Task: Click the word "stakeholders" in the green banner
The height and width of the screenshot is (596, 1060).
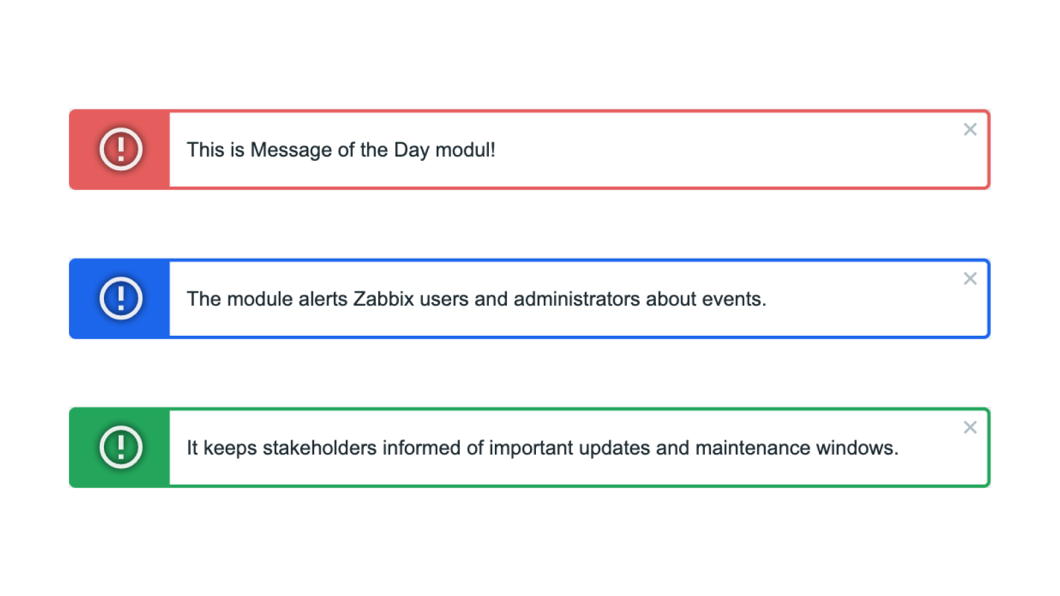Action: coord(320,448)
